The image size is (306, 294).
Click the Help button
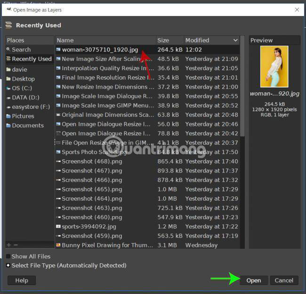tap(22, 280)
